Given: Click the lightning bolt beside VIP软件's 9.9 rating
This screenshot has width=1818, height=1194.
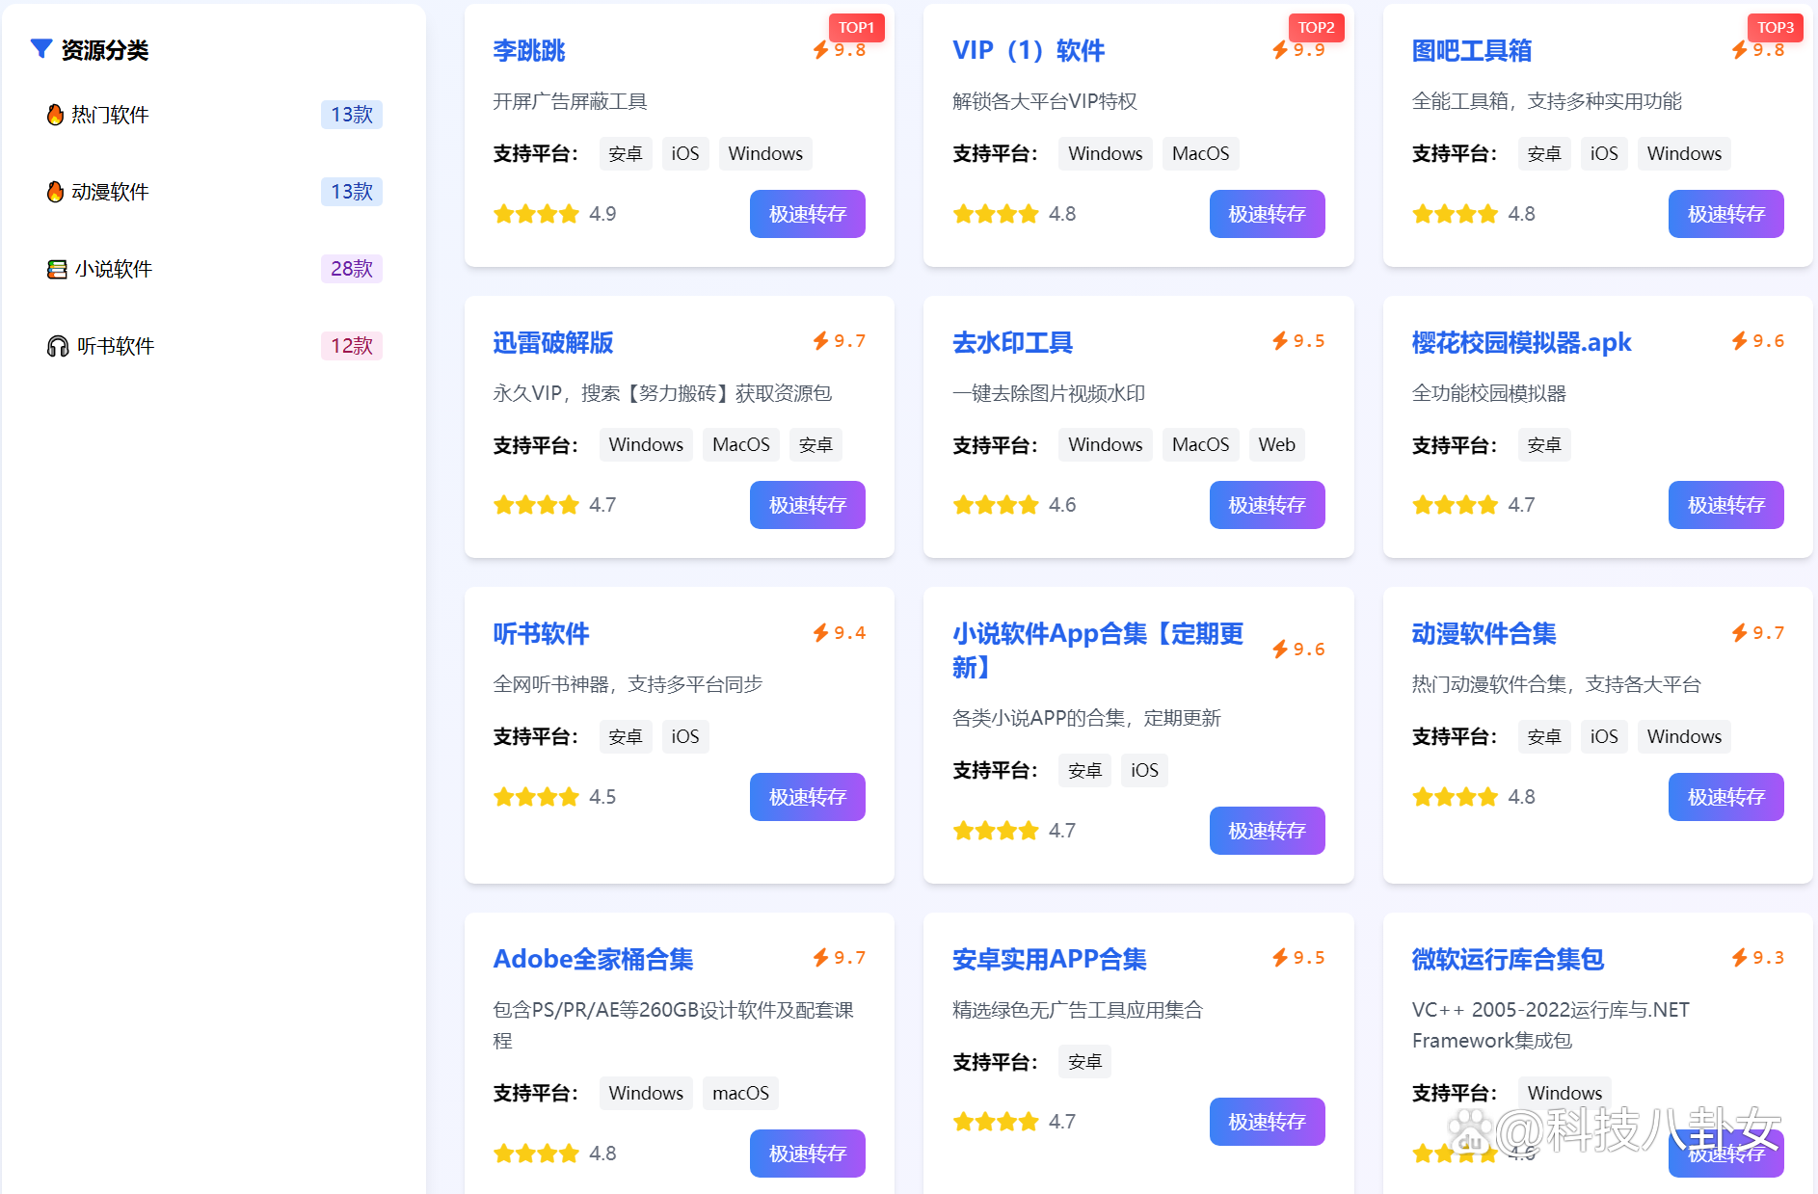Looking at the screenshot, I should (x=1280, y=49).
